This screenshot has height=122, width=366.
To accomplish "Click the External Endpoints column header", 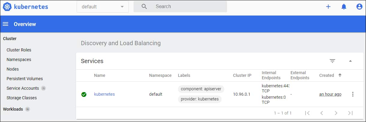I will 300,75.
